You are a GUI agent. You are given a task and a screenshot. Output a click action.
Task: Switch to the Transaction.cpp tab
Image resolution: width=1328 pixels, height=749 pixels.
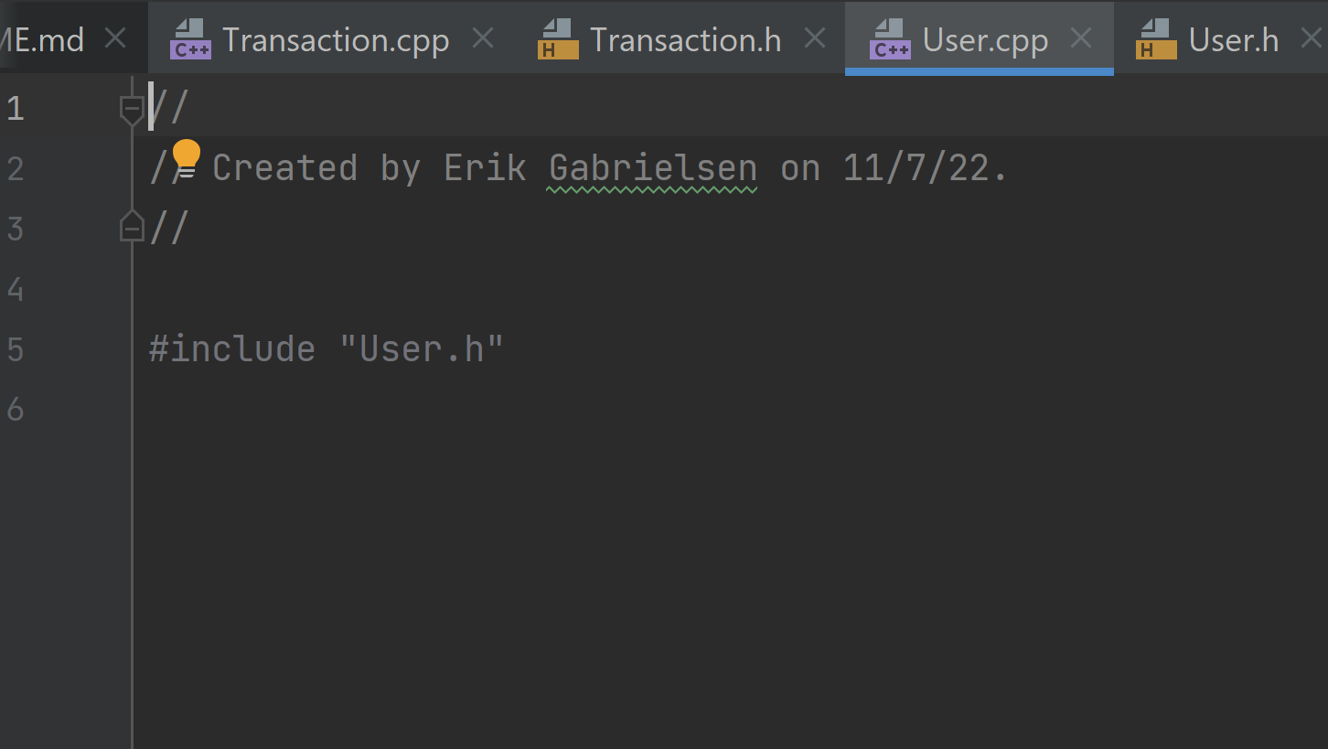(337, 39)
